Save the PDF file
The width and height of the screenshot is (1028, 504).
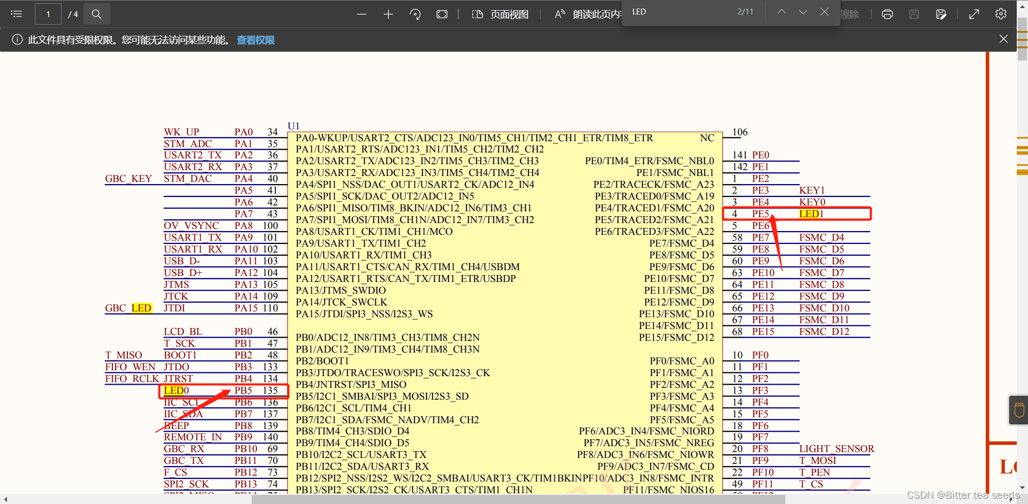coord(914,14)
